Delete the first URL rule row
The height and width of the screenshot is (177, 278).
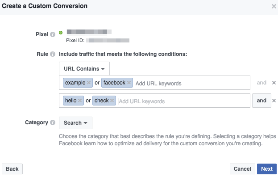274,83
